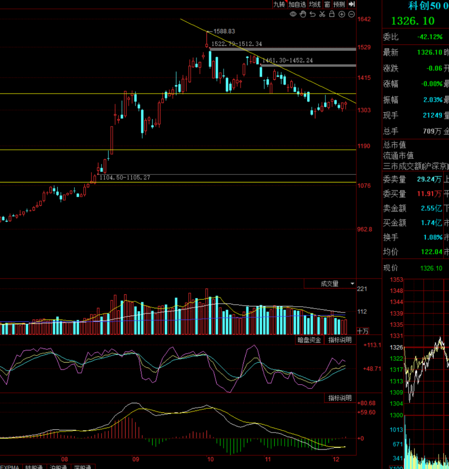Click the 1588.83 peak price marker
Viewport: 449px width, 469px height.
[223, 31]
